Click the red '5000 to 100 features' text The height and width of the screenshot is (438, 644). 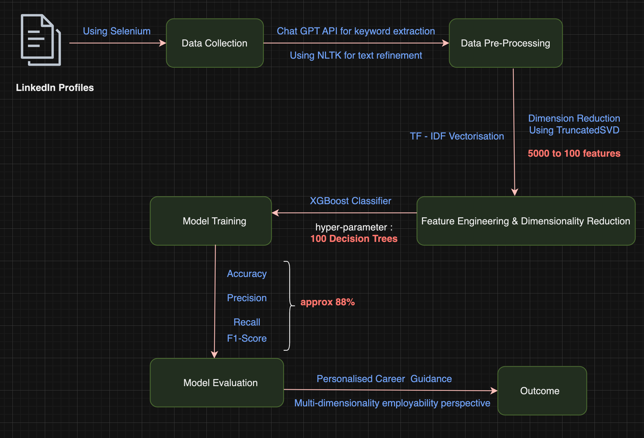[x=574, y=153]
